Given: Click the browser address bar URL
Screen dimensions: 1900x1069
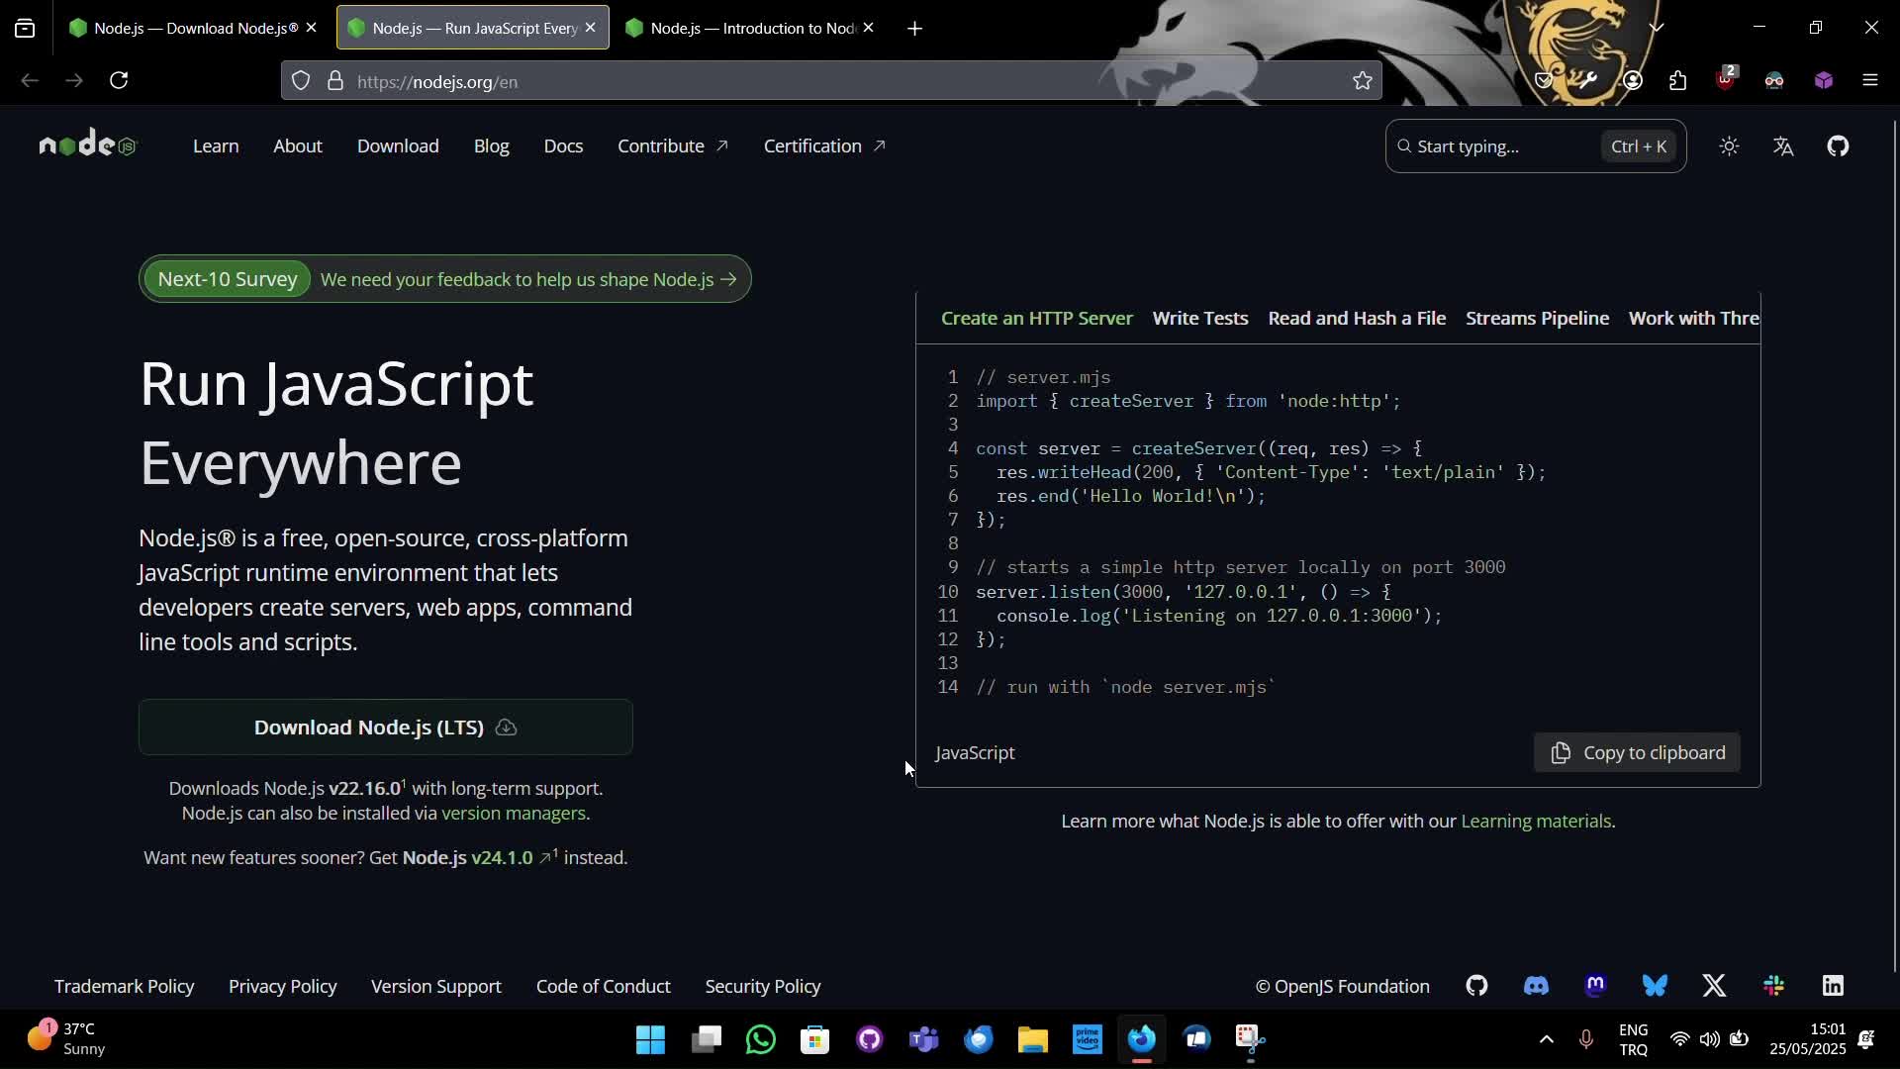Looking at the screenshot, I should [831, 81].
